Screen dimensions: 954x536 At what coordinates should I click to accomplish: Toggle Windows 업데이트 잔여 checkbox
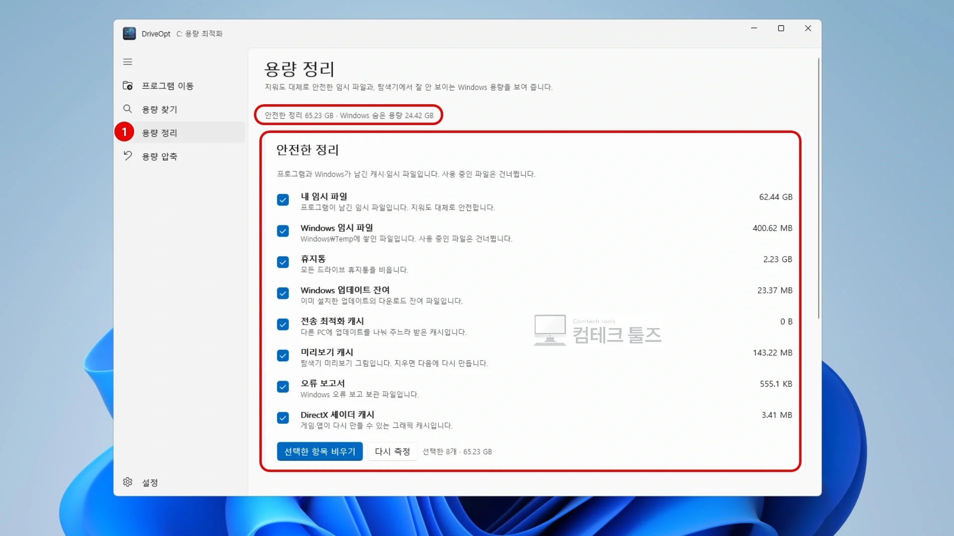click(x=283, y=293)
